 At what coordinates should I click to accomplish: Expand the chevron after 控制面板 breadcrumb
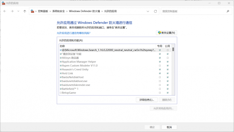click(50, 11)
